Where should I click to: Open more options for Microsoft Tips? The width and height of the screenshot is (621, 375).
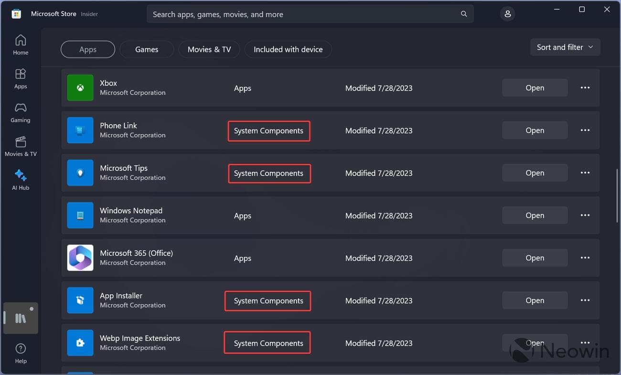585,173
